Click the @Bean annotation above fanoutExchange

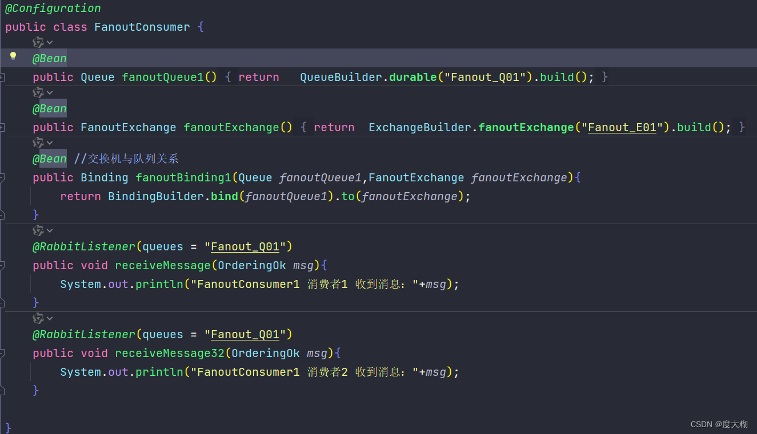click(50, 108)
